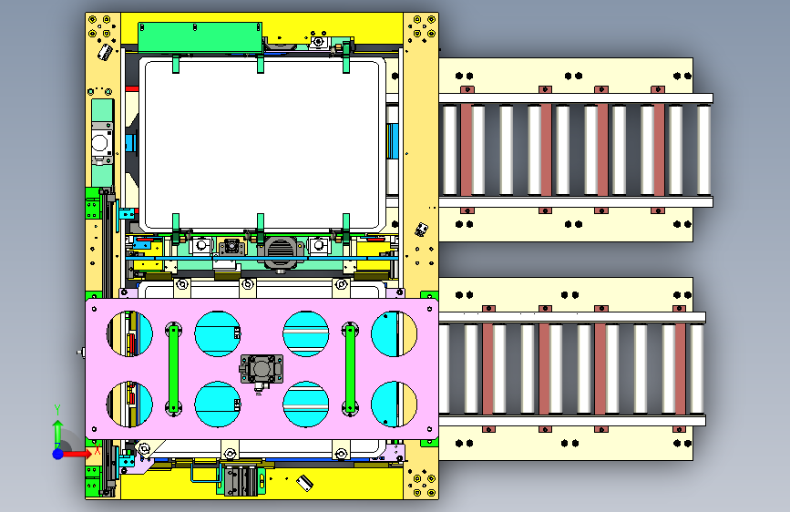
Task: Click the blue Z axis ball at triad origin
Action: 57,454
